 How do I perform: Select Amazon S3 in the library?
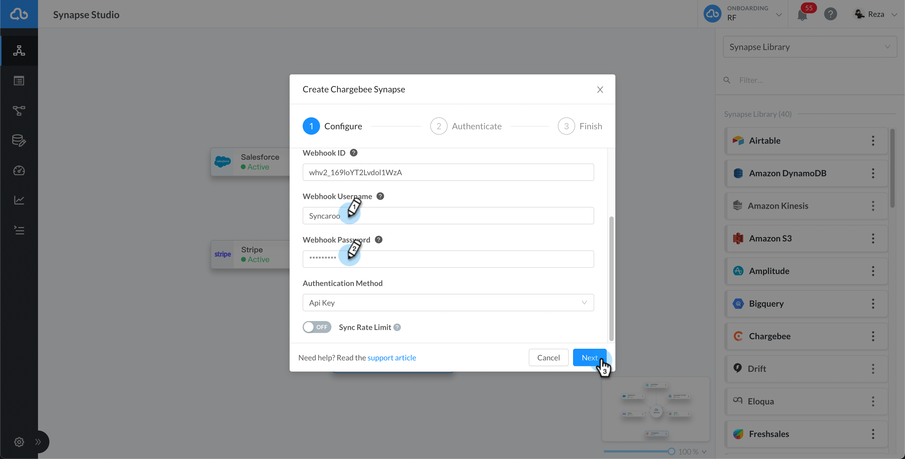pyautogui.click(x=806, y=238)
